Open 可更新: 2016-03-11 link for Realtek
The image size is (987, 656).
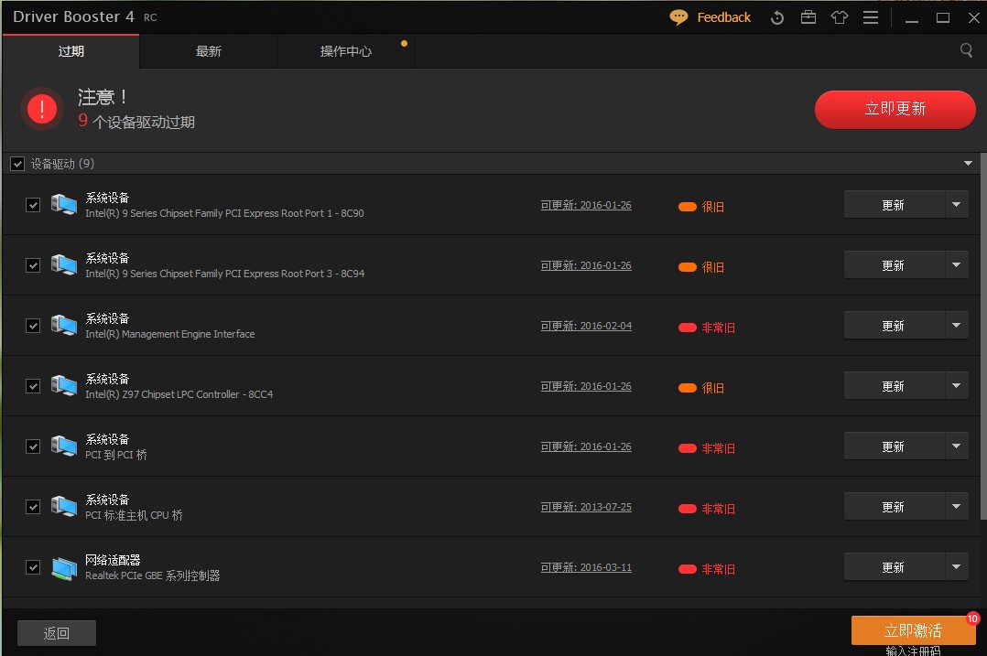[586, 567]
